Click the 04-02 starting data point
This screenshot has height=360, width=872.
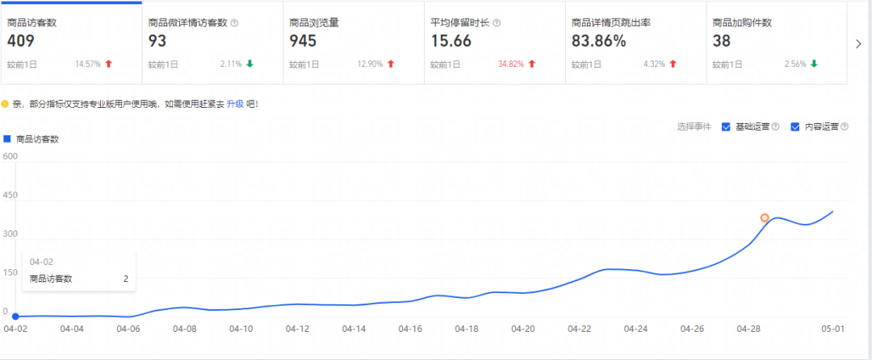pos(15,317)
